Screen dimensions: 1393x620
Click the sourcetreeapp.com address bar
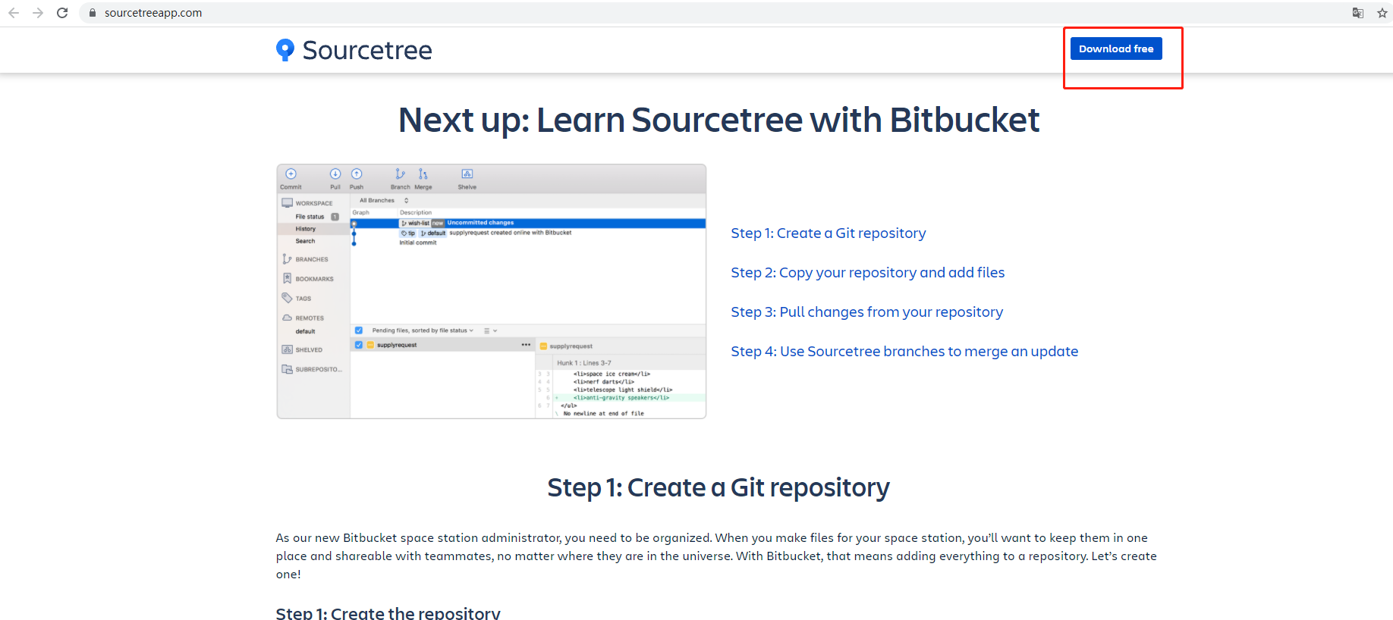click(x=153, y=13)
